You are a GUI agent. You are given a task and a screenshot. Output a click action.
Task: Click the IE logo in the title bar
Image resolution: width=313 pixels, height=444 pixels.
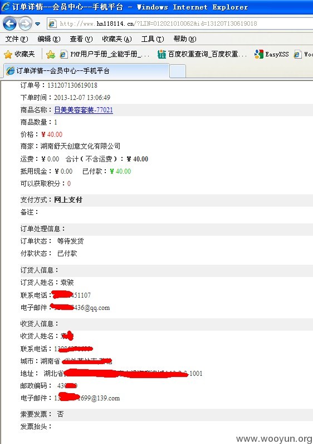[6, 7]
